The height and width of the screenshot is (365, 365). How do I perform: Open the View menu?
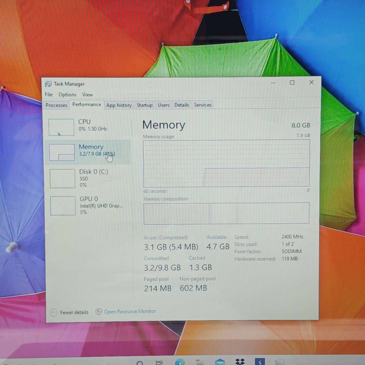coord(87,95)
